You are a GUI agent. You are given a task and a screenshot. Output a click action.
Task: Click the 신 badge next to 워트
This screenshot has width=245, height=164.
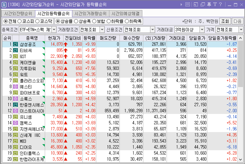[15, 74]
